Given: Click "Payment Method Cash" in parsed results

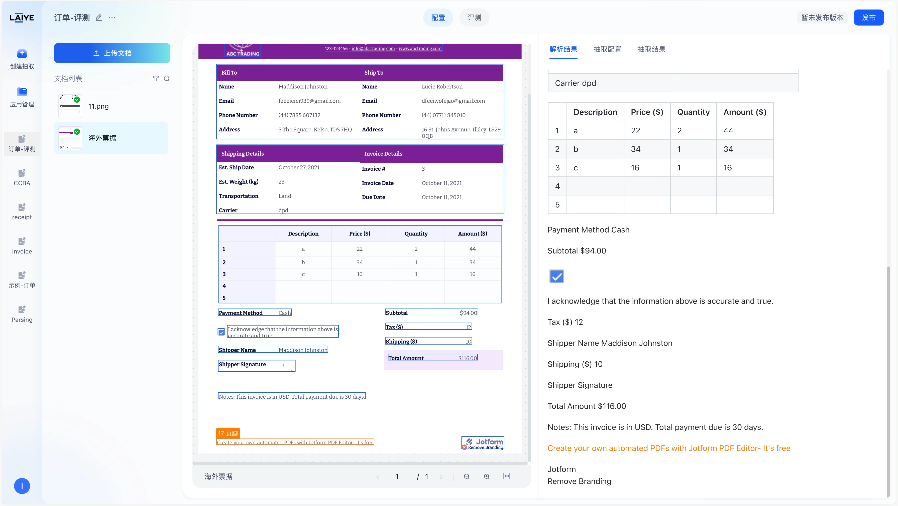Looking at the screenshot, I should click(x=589, y=230).
